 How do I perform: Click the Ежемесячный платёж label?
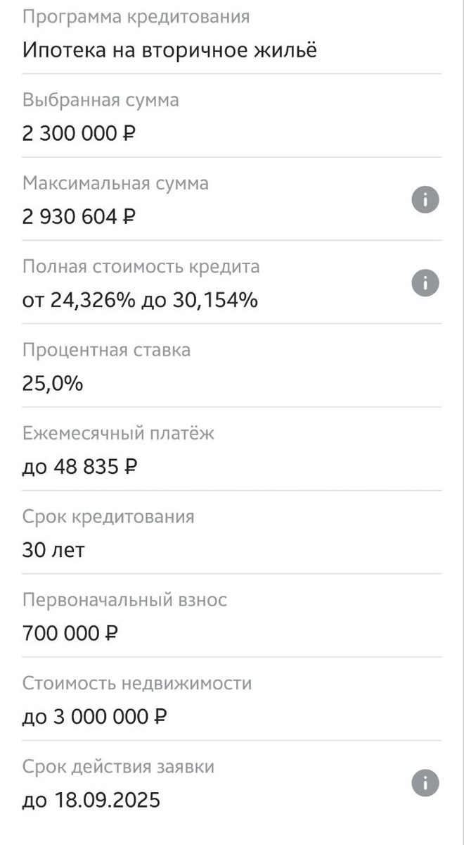pyautogui.click(x=119, y=433)
